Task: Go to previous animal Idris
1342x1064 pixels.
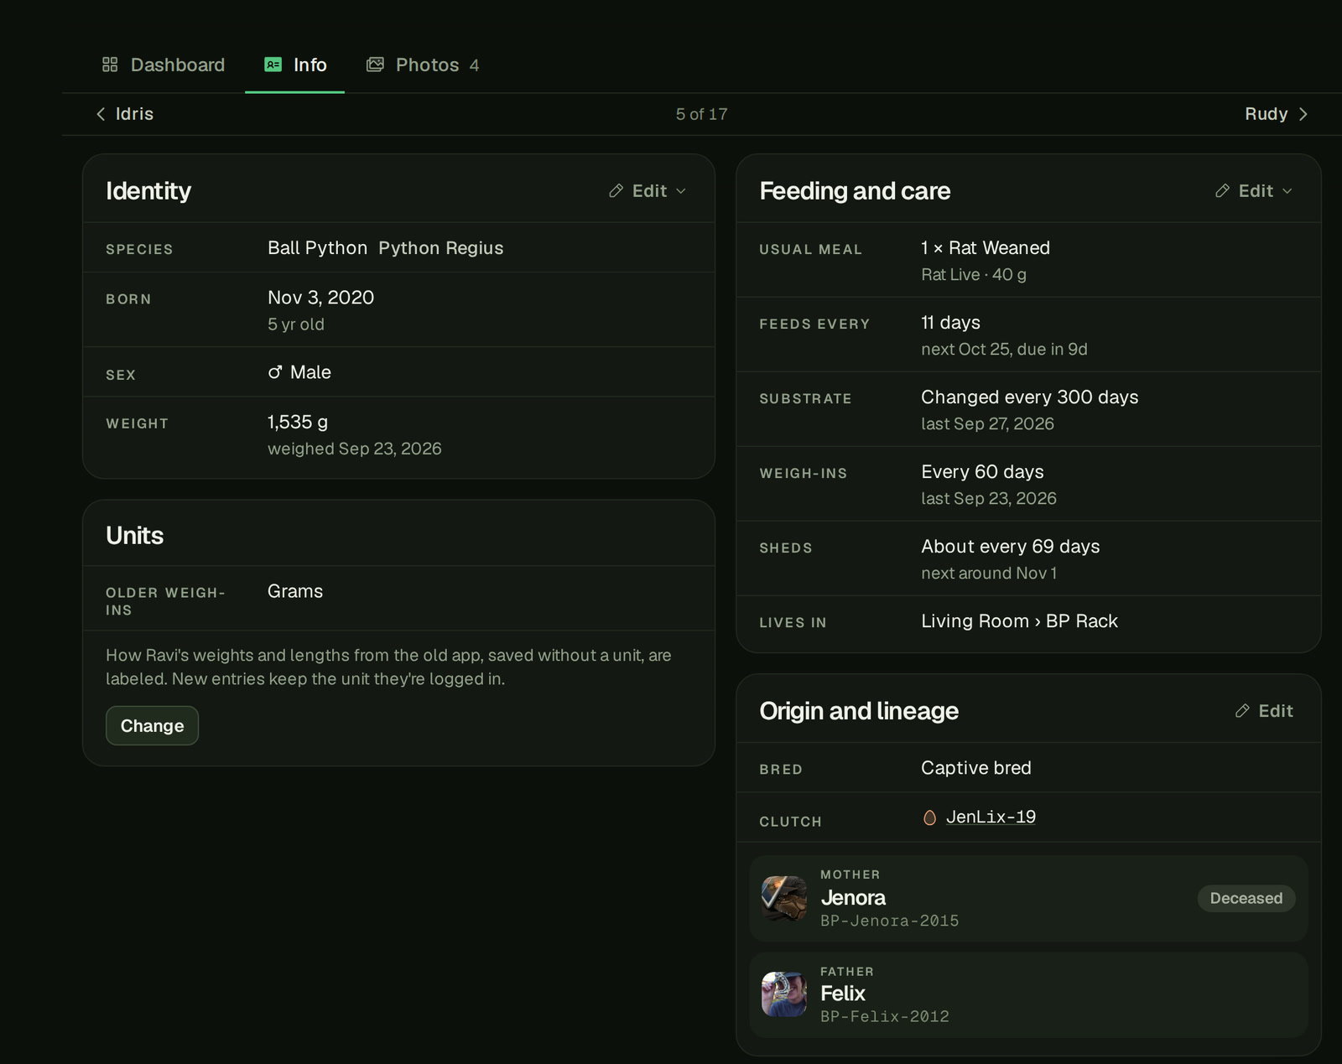Action: [124, 114]
